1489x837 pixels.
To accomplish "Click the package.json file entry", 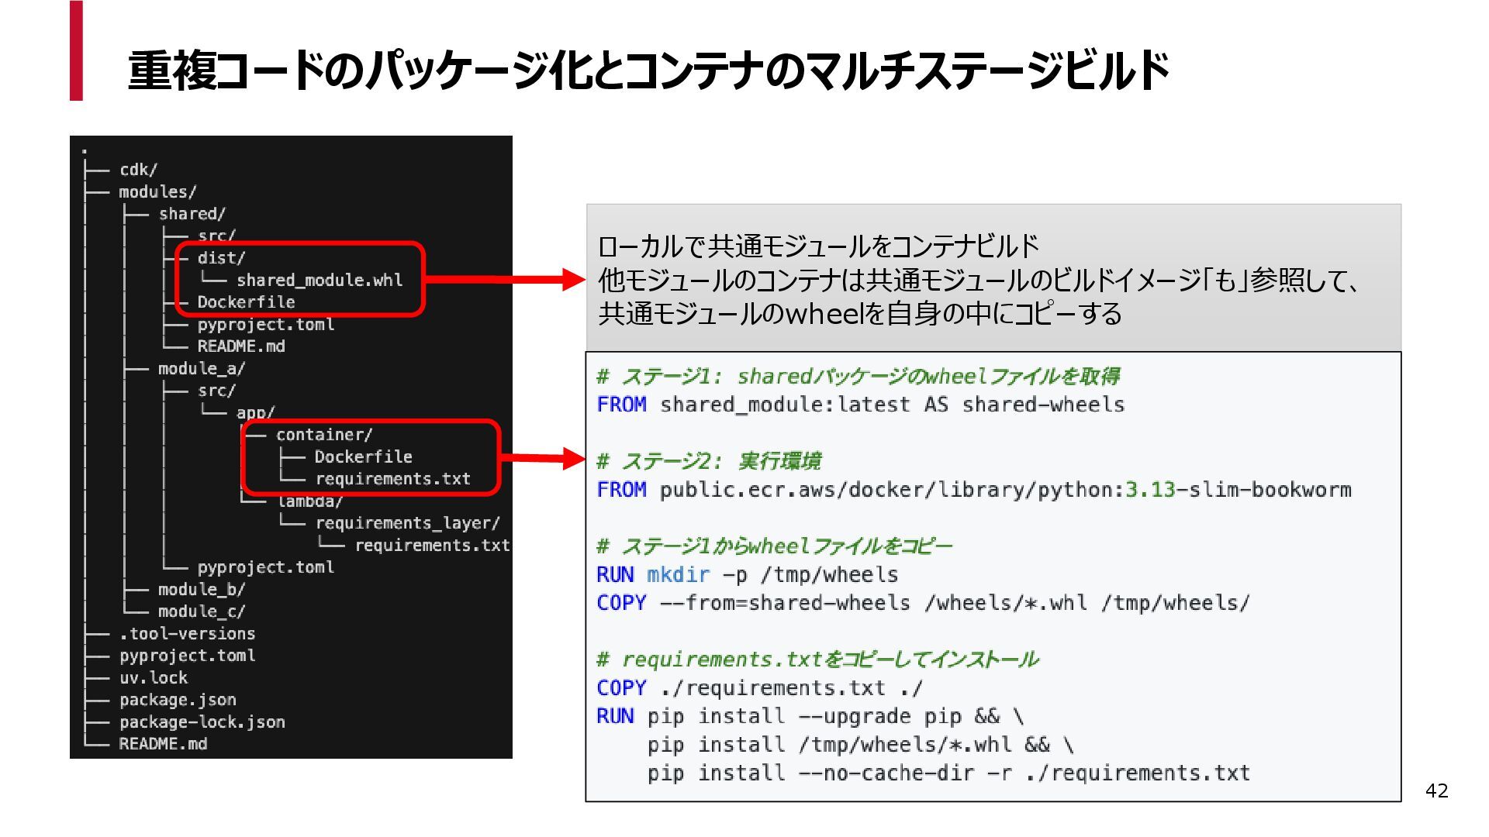I will coord(178,700).
